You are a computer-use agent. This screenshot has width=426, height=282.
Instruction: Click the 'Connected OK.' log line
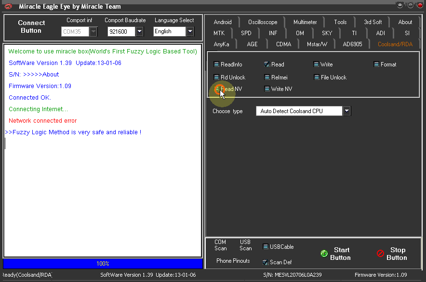[30, 98]
